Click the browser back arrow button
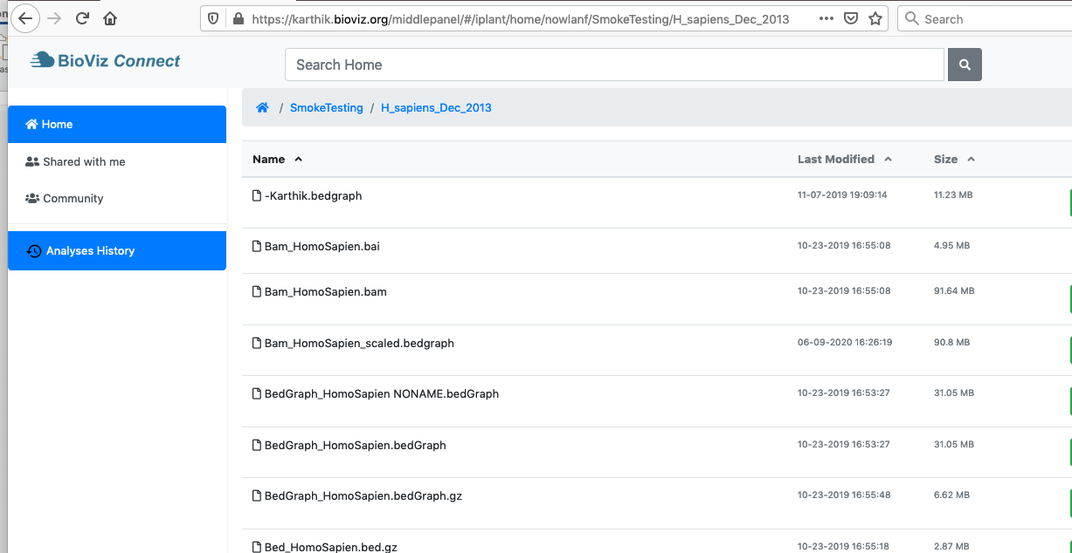Viewport: 1072px width, 553px height. [x=25, y=18]
